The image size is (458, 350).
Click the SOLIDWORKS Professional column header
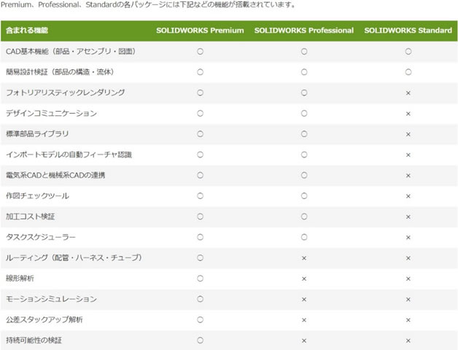pos(304,31)
